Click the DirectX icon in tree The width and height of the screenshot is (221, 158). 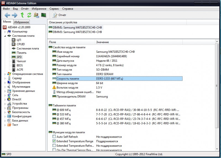click(9, 99)
